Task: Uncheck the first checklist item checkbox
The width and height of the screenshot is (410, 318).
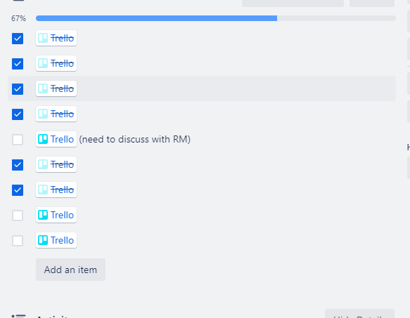Action: 18,39
